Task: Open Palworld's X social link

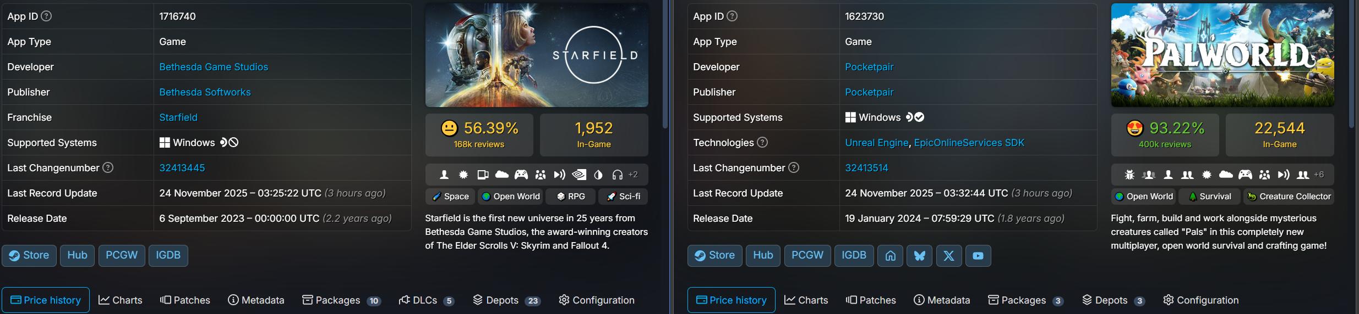Action: (949, 256)
